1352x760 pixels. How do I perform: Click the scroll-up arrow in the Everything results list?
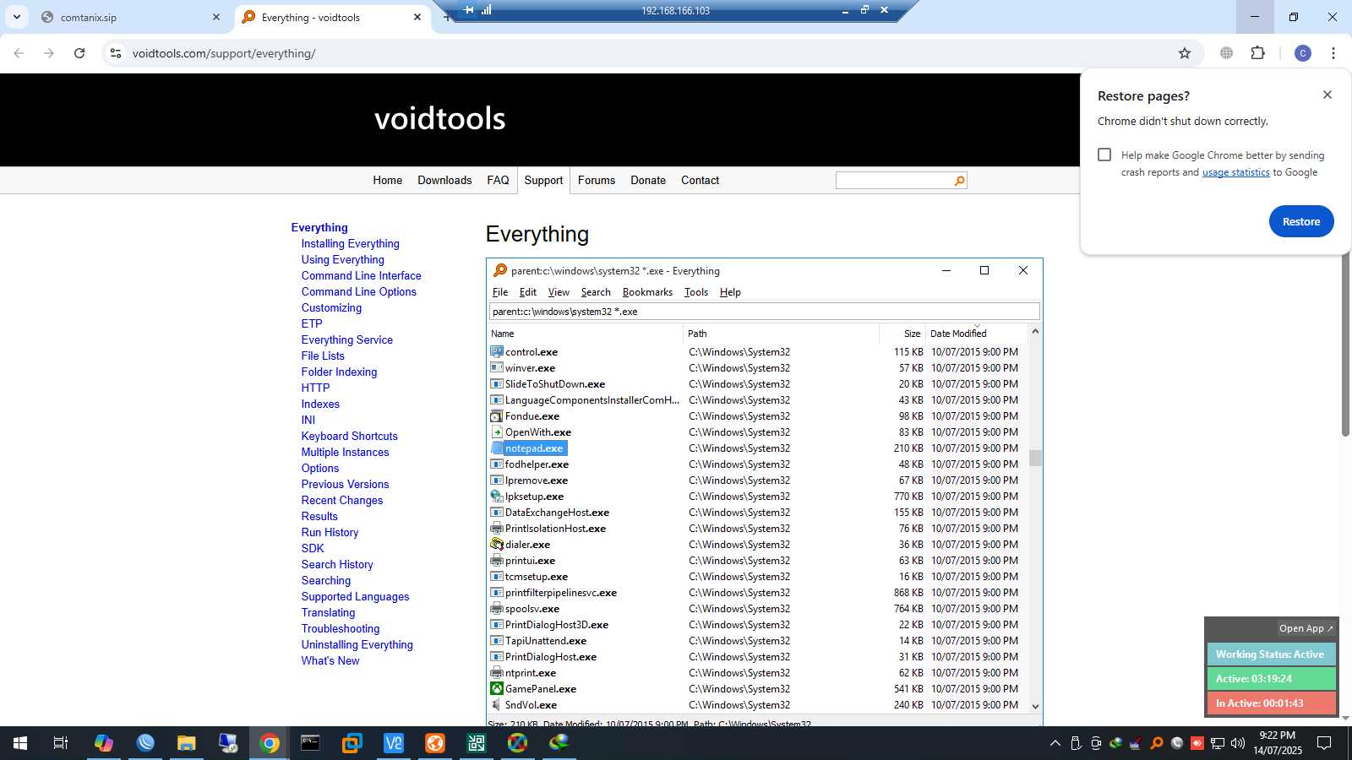point(1035,332)
